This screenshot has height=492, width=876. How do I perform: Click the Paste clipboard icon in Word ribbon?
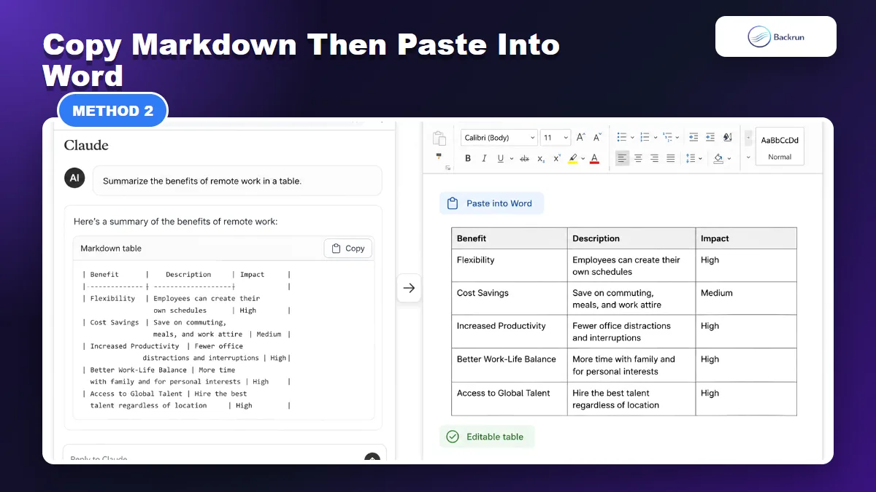pyautogui.click(x=439, y=138)
